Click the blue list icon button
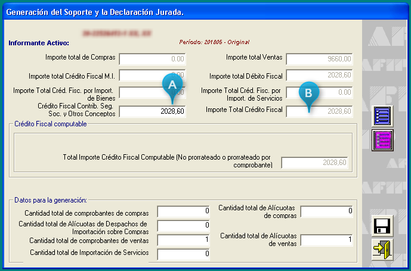Screen dimensions: 411x271 click(x=382, y=116)
